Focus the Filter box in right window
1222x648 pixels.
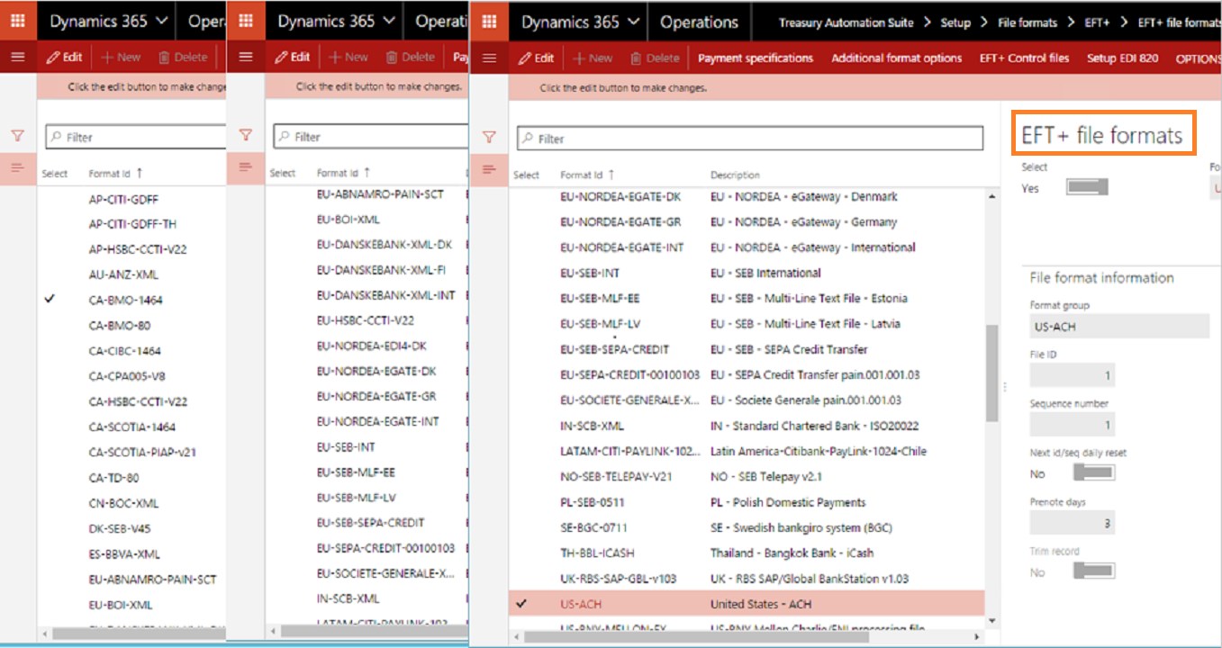pyautogui.click(x=749, y=139)
